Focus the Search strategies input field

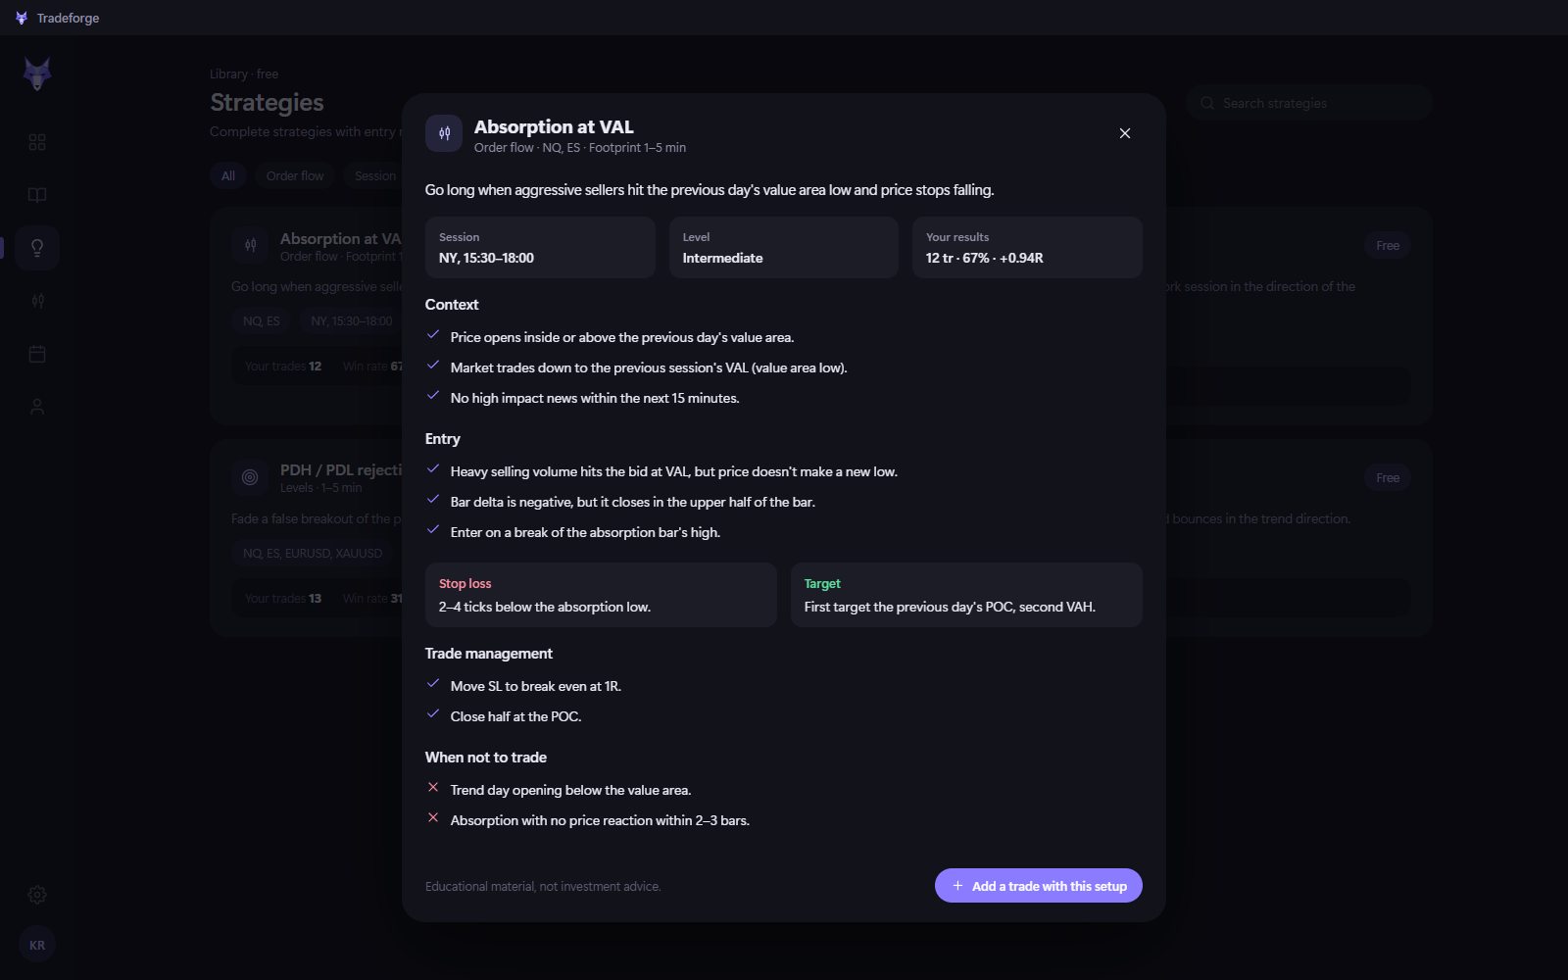pos(1309,103)
